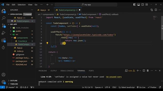Screen dimensions: 163x91
Task: Open Explorer Views and More Actions ellipsis
Action: coord(32,10)
